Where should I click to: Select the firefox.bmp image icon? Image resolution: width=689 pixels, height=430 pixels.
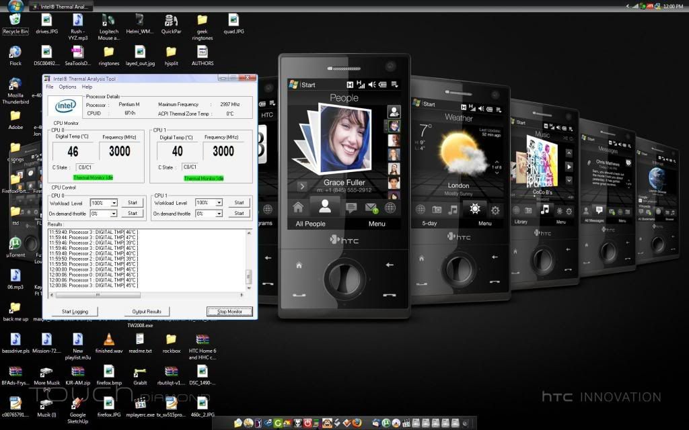[x=109, y=375]
